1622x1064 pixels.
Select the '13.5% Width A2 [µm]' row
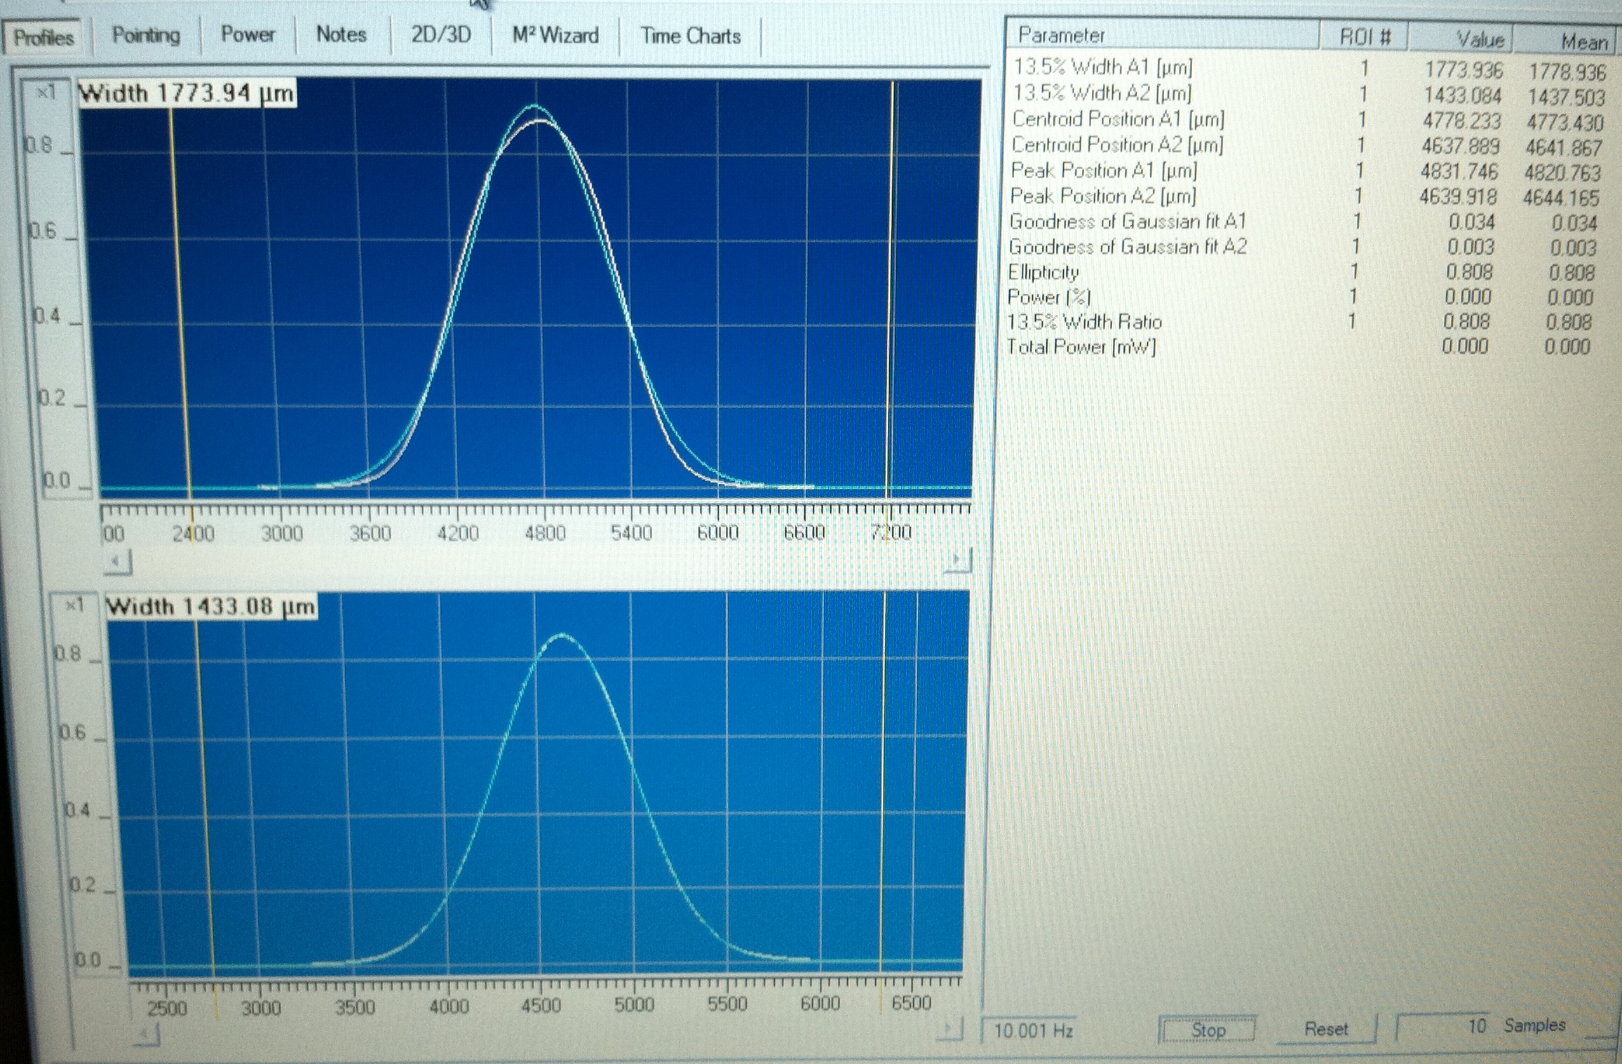click(1309, 94)
